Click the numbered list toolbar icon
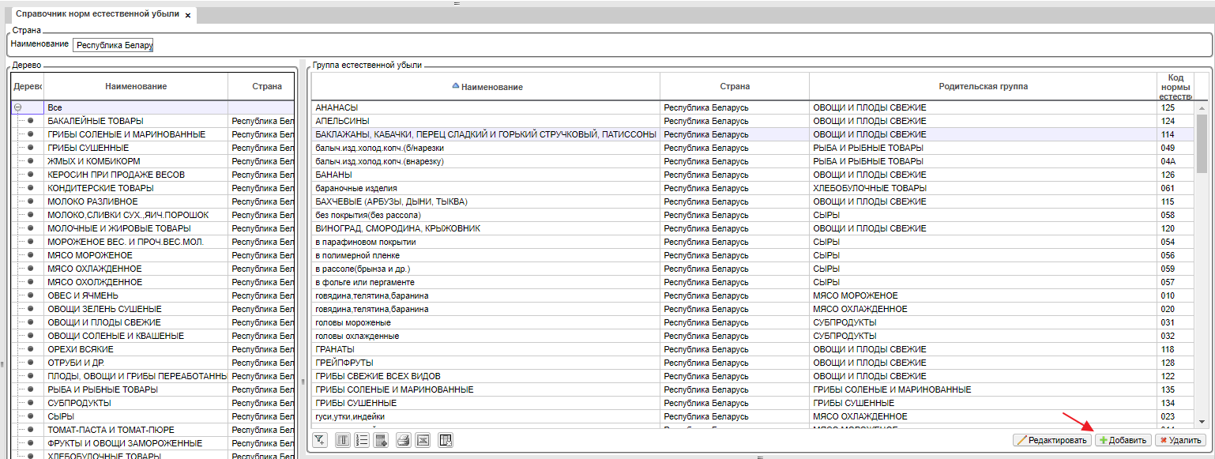The width and height of the screenshot is (1215, 459). [363, 440]
